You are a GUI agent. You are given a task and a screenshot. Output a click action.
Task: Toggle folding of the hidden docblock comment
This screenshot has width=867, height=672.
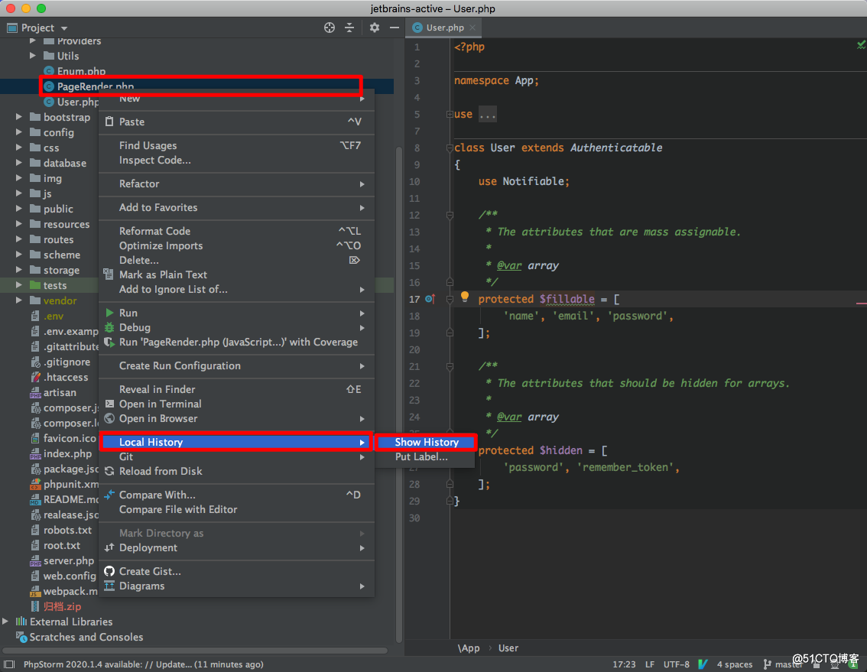(x=450, y=367)
